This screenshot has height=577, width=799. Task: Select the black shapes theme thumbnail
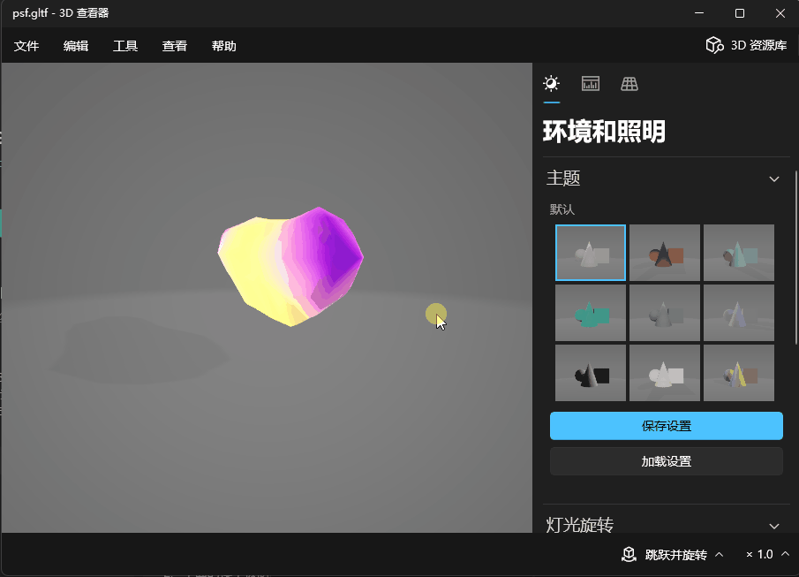590,373
